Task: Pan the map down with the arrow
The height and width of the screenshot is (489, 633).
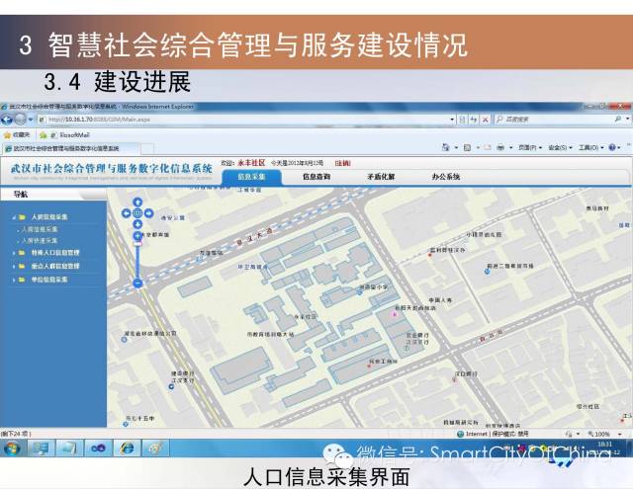Action: [x=137, y=224]
